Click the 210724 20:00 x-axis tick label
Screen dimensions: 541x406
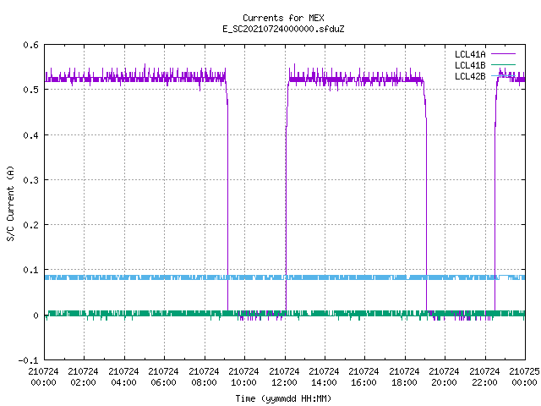tap(444, 377)
